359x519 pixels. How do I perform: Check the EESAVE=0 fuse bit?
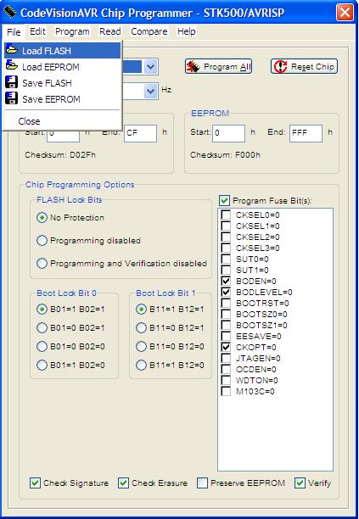click(x=226, y=337)
